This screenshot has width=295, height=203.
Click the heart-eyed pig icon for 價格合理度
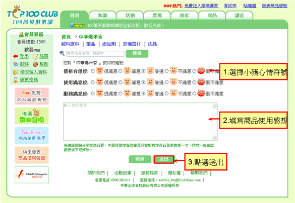click(x=99, y=71)
